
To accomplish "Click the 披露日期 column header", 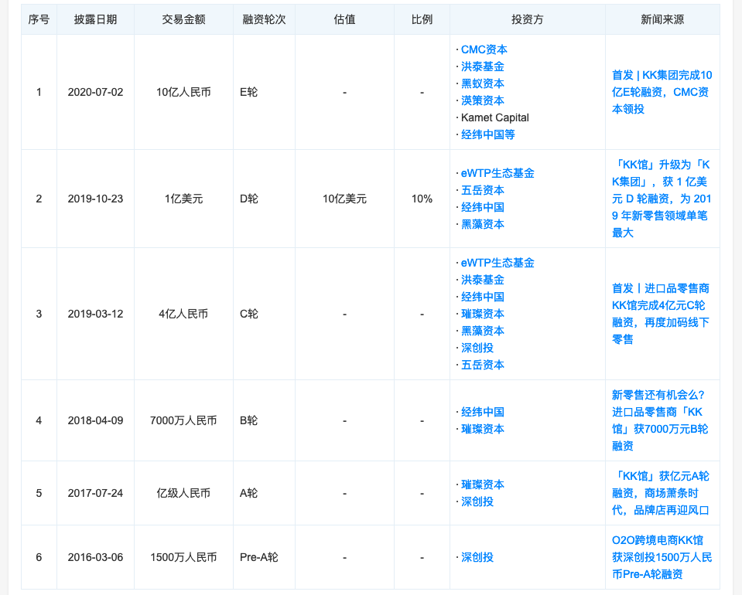I will (x=95, y=19).
